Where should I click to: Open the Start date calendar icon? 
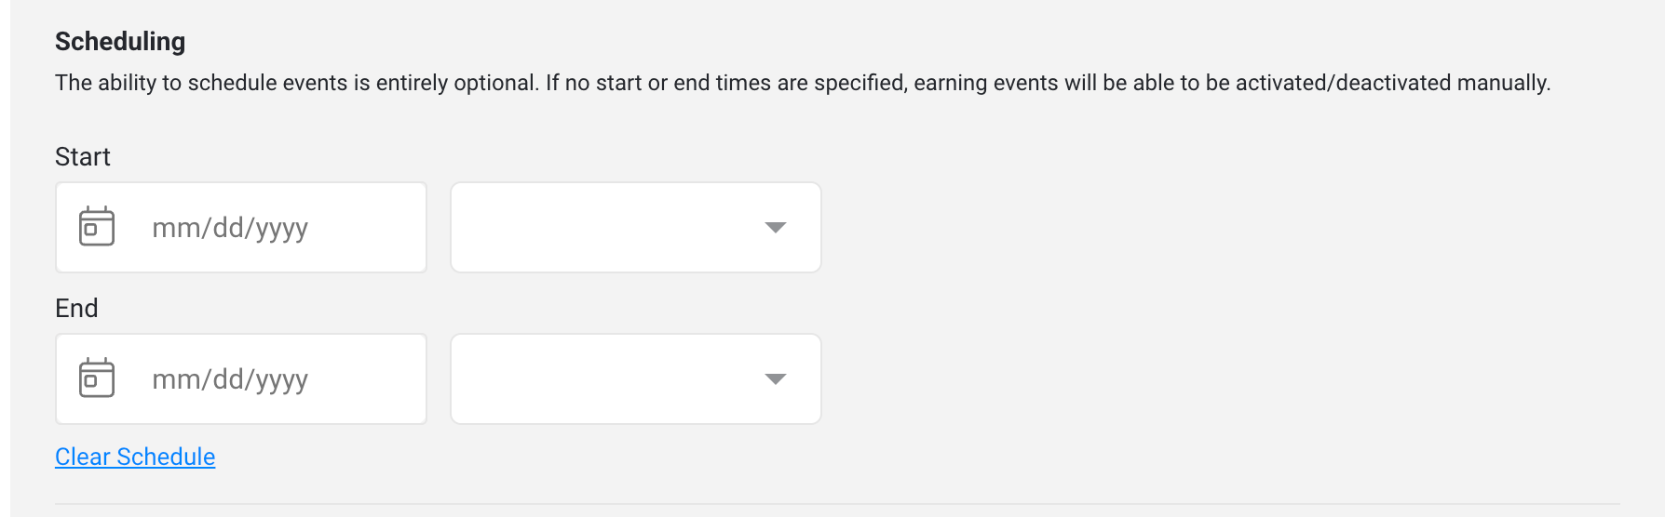tap(97, 227)
